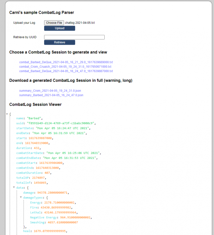This screenshot has width=214, height=235.
Task: Collapse the damageTypes node
Action: point(21,197)
